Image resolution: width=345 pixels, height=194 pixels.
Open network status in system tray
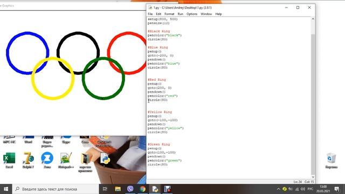[x=297, y=189]
